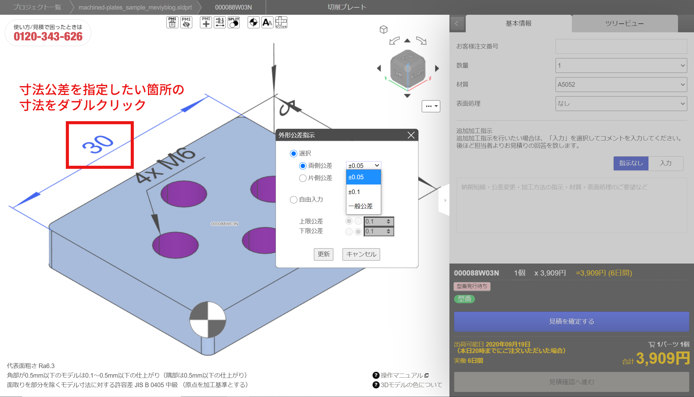Click the left triangle beside the view cube

coord(379,68)
